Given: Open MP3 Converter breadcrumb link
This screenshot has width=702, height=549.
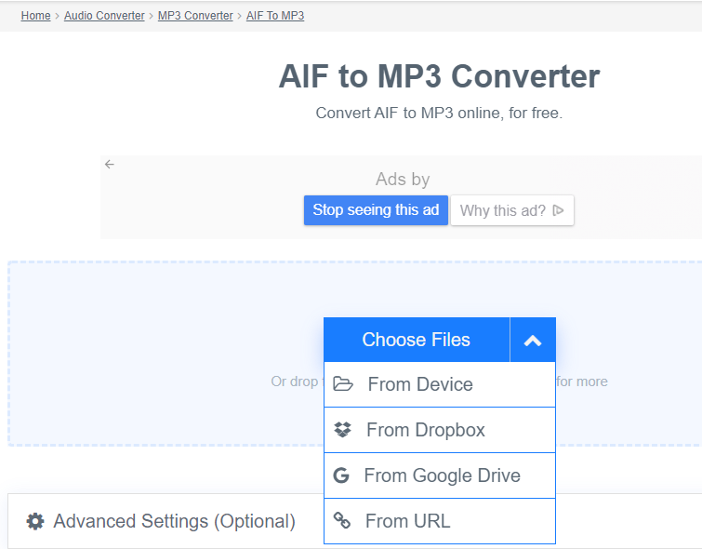Looking at the screenshot, I should pyautogui.click(x=195, y=16).
